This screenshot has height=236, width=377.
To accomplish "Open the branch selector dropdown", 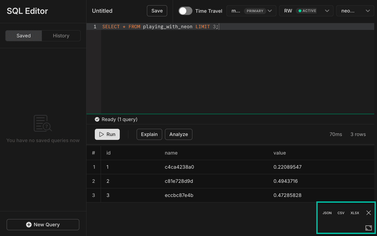I will point(270,11).
